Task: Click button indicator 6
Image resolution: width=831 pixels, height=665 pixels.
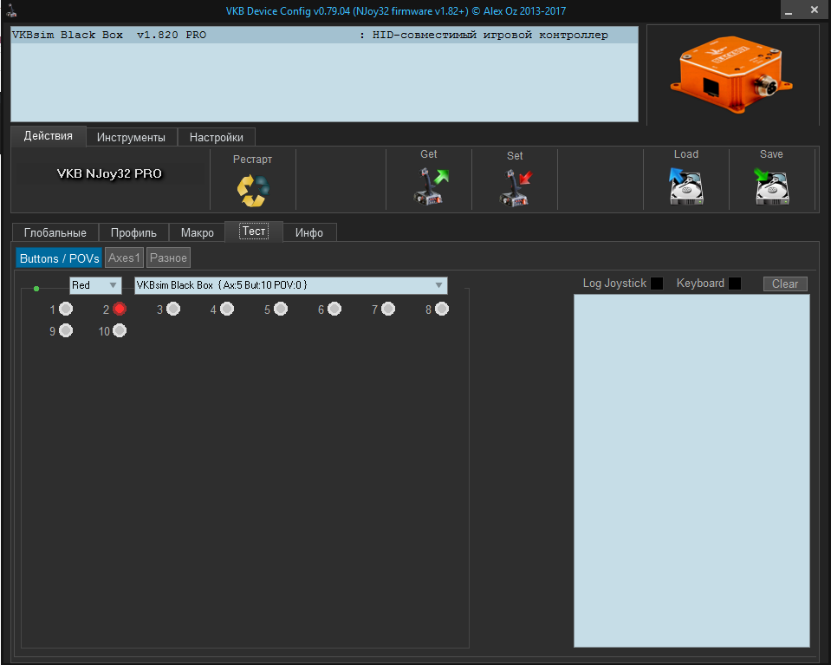Action: click(334, 309)
